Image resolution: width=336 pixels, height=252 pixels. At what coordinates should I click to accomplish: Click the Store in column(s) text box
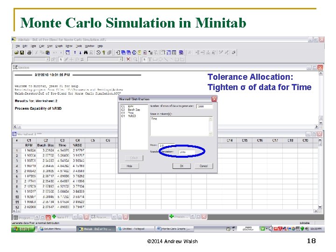point(181,126)
